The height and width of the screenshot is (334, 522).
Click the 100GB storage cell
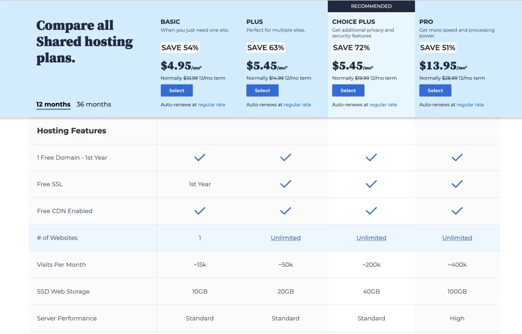click(x=457, y=291)
